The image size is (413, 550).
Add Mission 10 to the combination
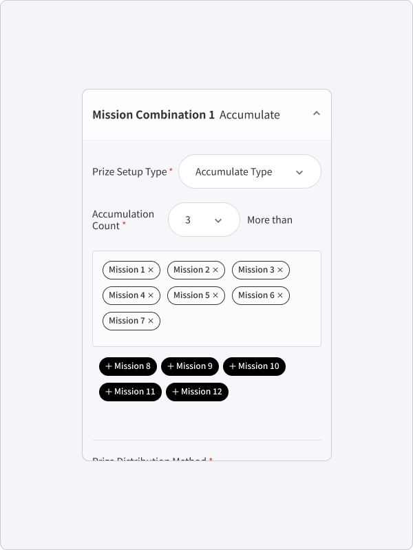pos(255,366)
